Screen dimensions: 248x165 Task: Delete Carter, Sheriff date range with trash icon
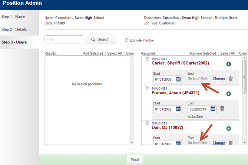pos(231,79)
